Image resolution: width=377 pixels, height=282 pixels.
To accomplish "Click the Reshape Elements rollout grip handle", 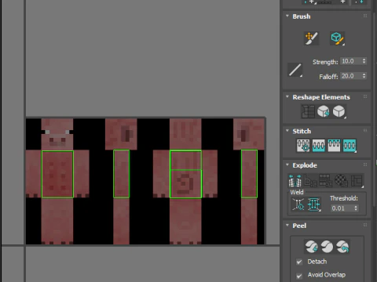I will 365,96.
